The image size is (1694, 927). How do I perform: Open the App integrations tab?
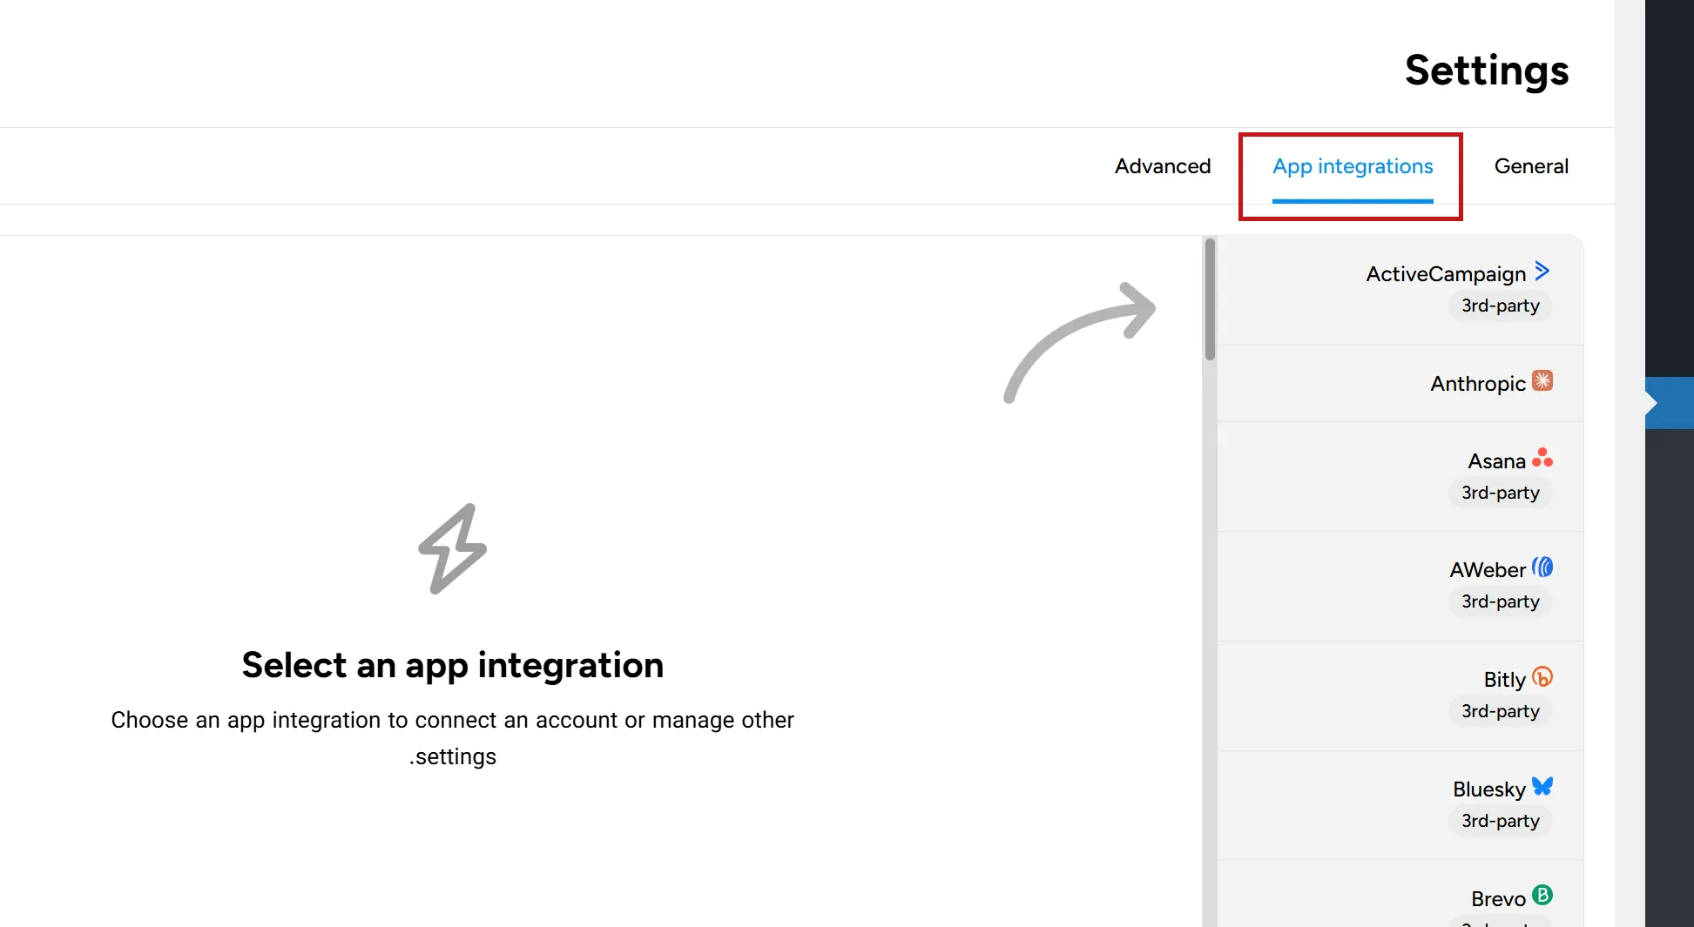(x=1352, y=165)
